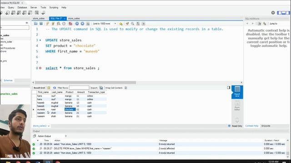Click reconnect to DBMS toolbar icon
The height and width of the screenshot is (163, 291).
(43, 13)
